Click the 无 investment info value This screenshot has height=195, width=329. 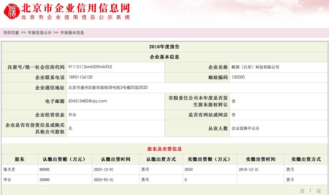coord(70,128)
